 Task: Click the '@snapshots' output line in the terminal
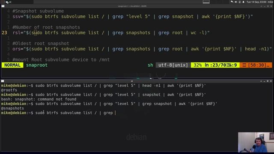coord(12,108)
